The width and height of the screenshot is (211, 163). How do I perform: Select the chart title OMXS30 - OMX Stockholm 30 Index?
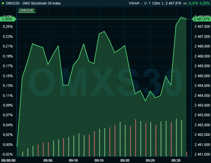[33, 3]
